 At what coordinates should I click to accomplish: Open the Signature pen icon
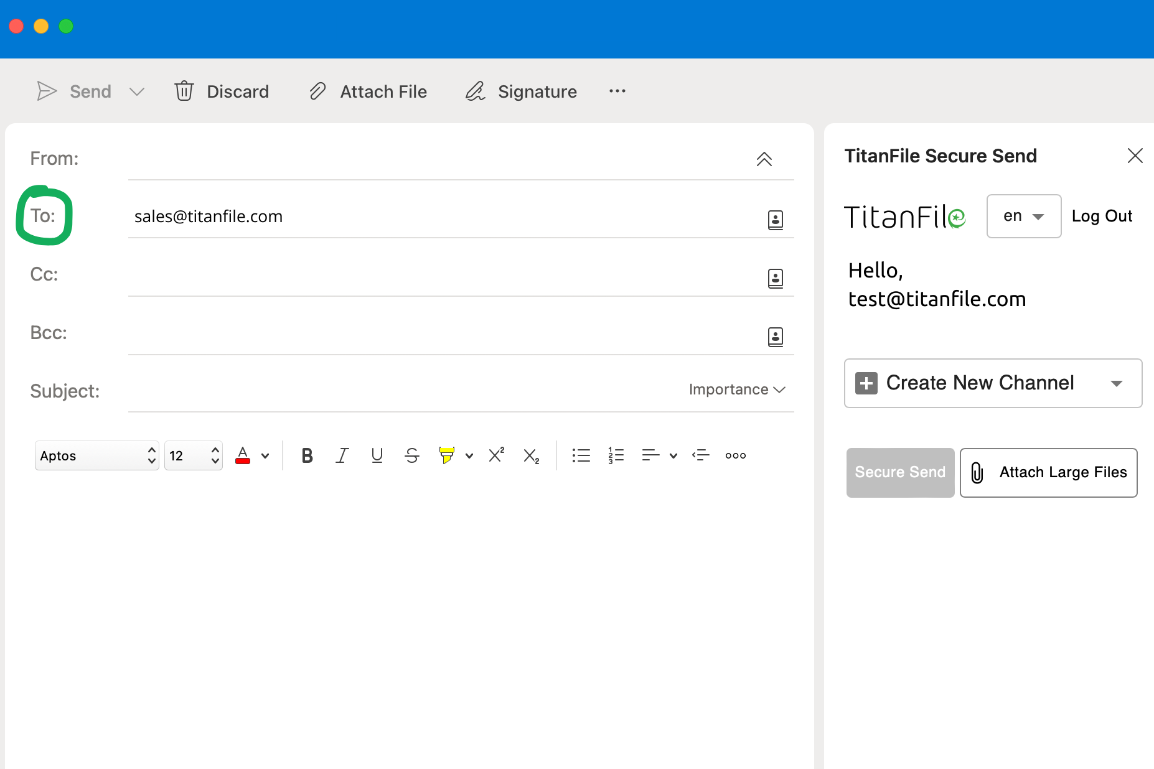[x=475, y=91]
